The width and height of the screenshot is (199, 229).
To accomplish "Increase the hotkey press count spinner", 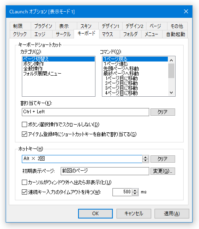I will tap(146, 157).
